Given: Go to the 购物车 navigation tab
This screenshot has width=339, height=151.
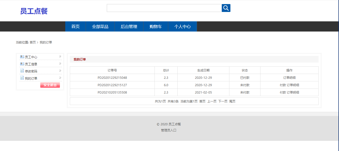Looking at the screenshot, I should click(x=155, y=26).
